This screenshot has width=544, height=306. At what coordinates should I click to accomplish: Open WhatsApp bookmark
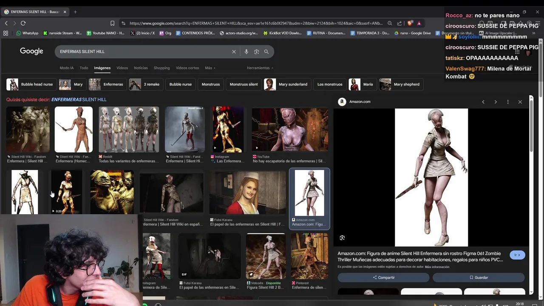[27, 33]
